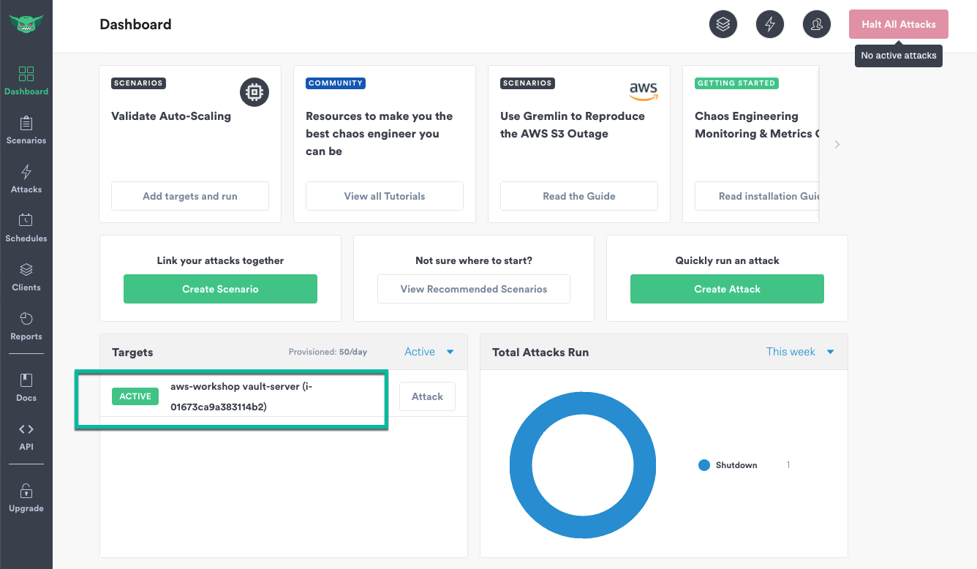Viewport: 977px width, 569px height.
Task: Click the Targets panel heading
Action: coord(132,353)
